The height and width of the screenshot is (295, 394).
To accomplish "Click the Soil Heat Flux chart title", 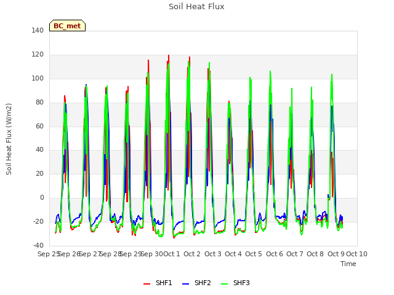I will pyautogui.click(x=196, y=7).
